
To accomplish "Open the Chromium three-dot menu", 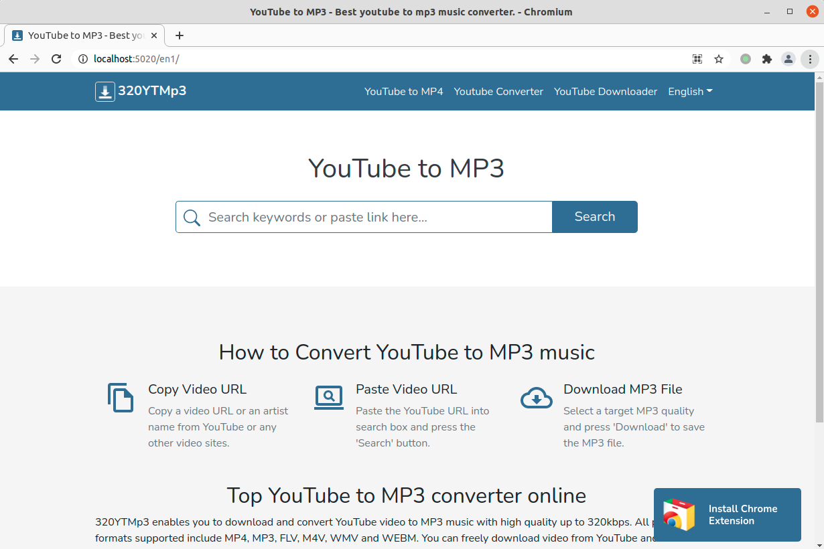I will point(810,59).
